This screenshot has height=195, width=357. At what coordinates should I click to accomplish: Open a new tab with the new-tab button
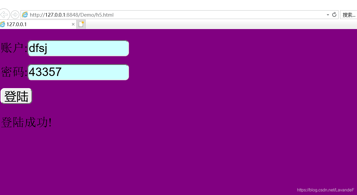click(x=81, y=24)
